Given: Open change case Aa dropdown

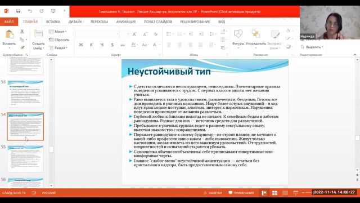Looking at the screenshot, I should point(145,45).
